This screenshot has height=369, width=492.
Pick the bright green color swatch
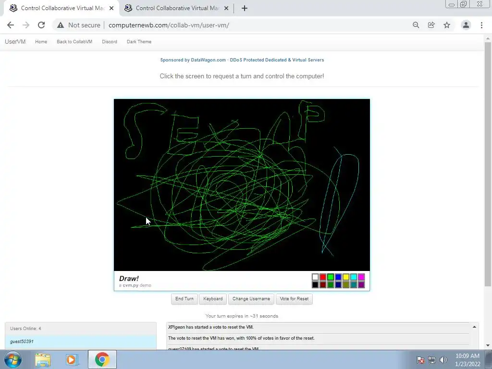331,277
